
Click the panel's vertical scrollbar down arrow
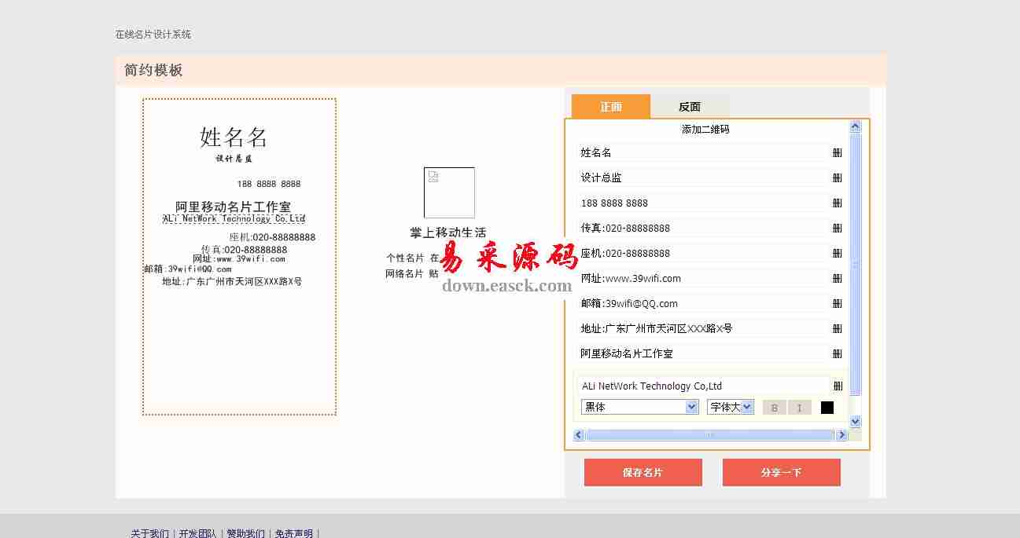coord(856,423)
